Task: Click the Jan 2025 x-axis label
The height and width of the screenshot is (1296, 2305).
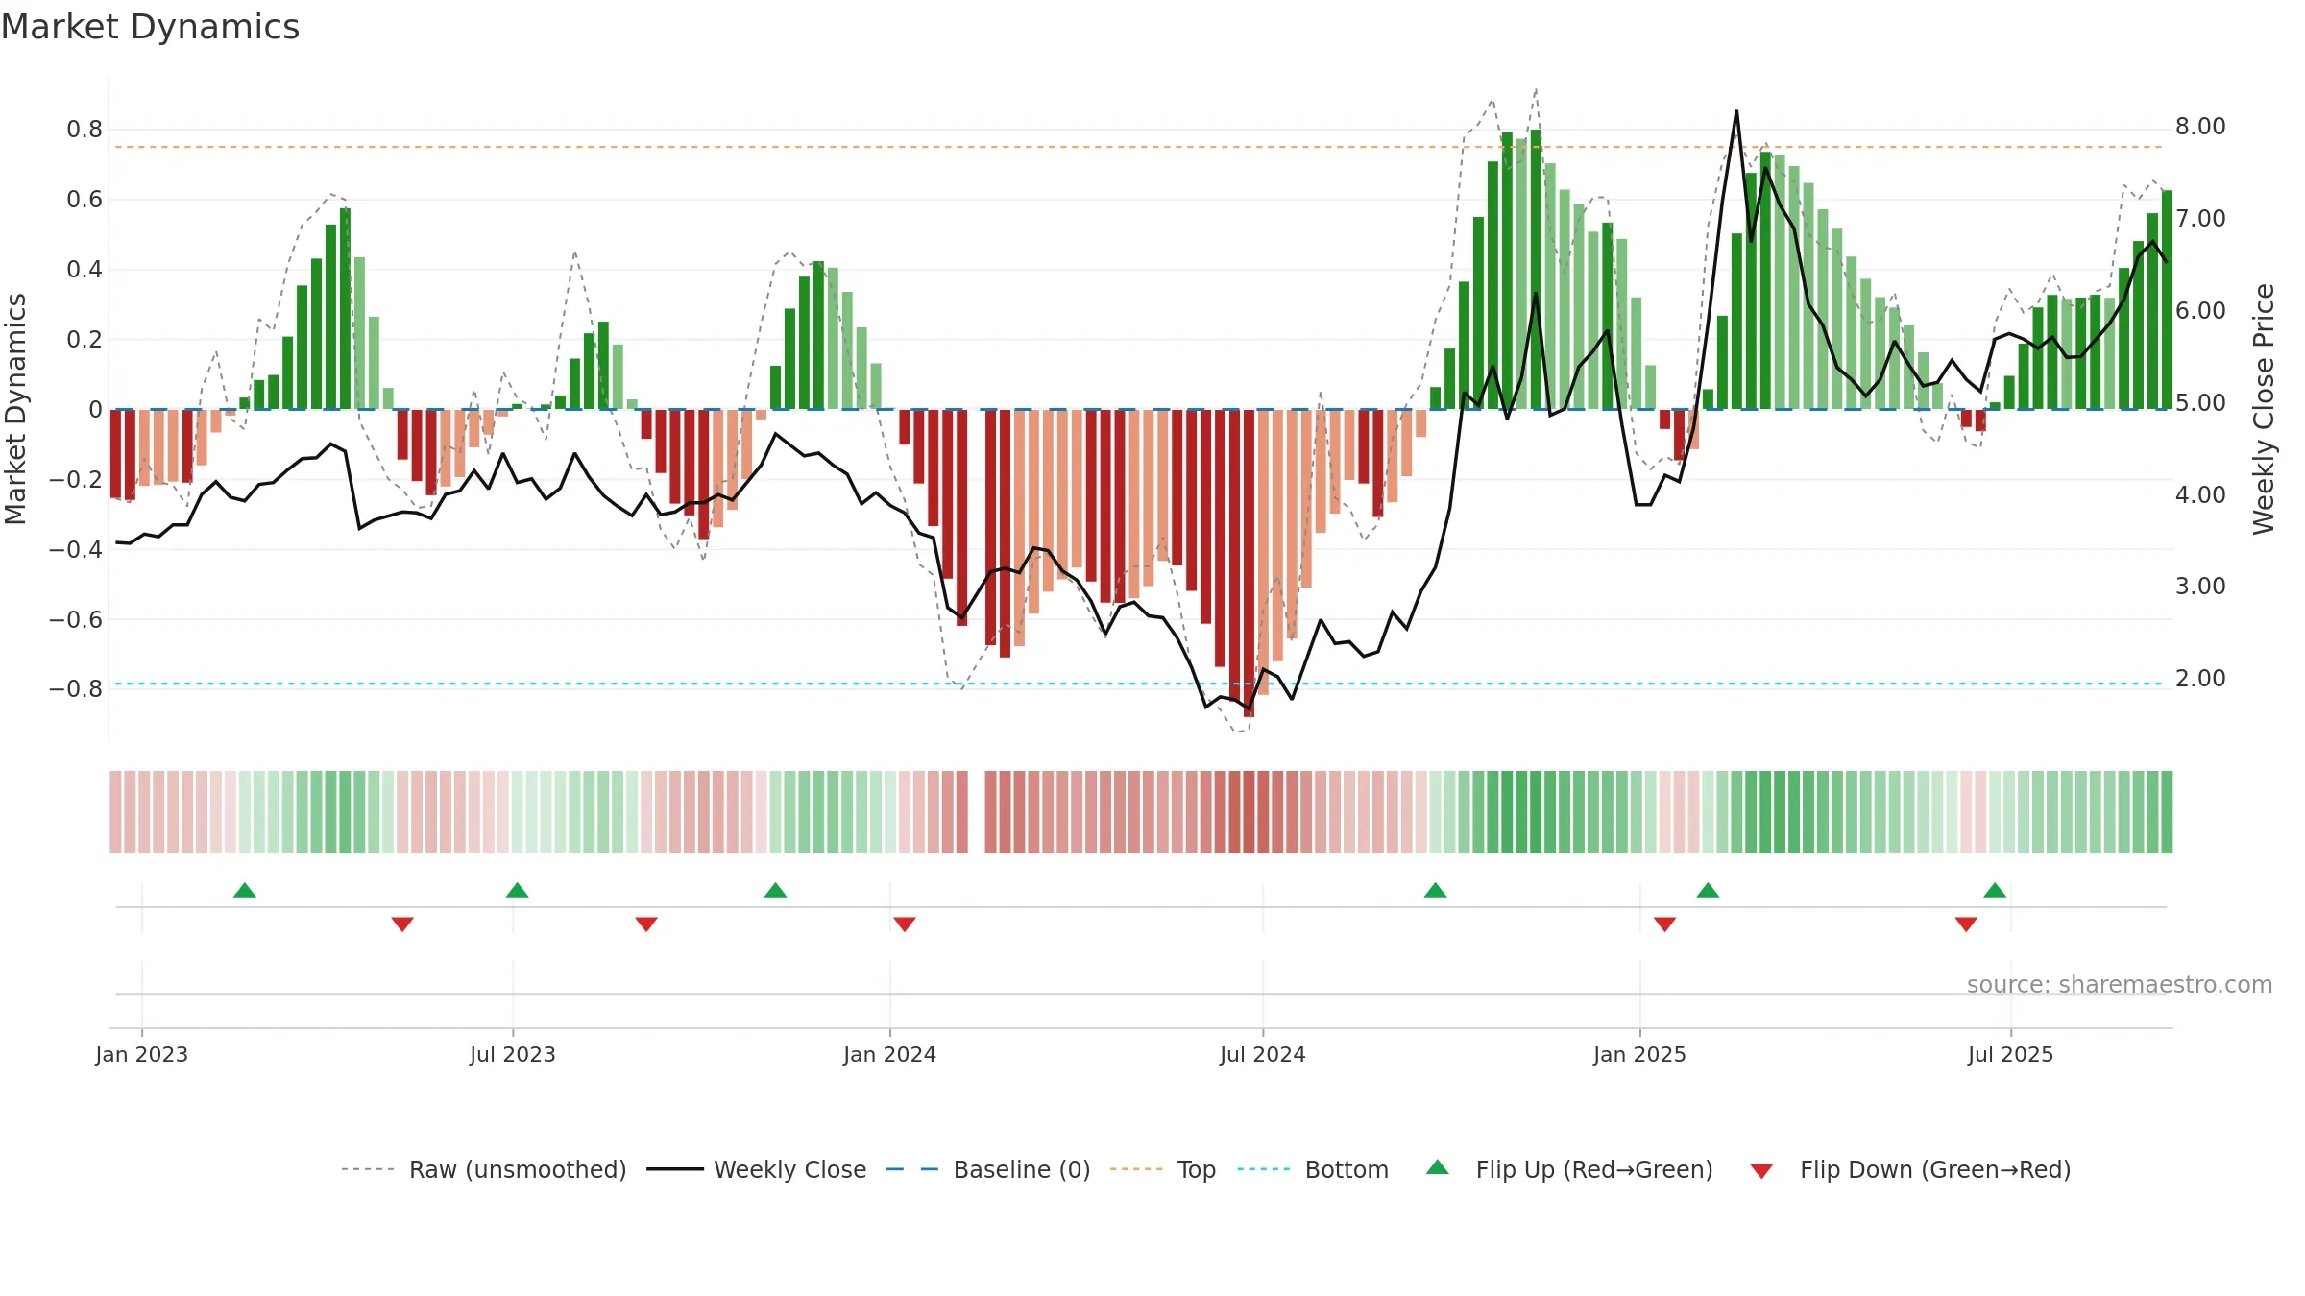Action: (x=1640, y=1054)
